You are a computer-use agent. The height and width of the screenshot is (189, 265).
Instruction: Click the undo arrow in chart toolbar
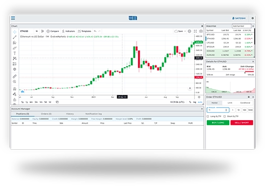pos(95,31)
